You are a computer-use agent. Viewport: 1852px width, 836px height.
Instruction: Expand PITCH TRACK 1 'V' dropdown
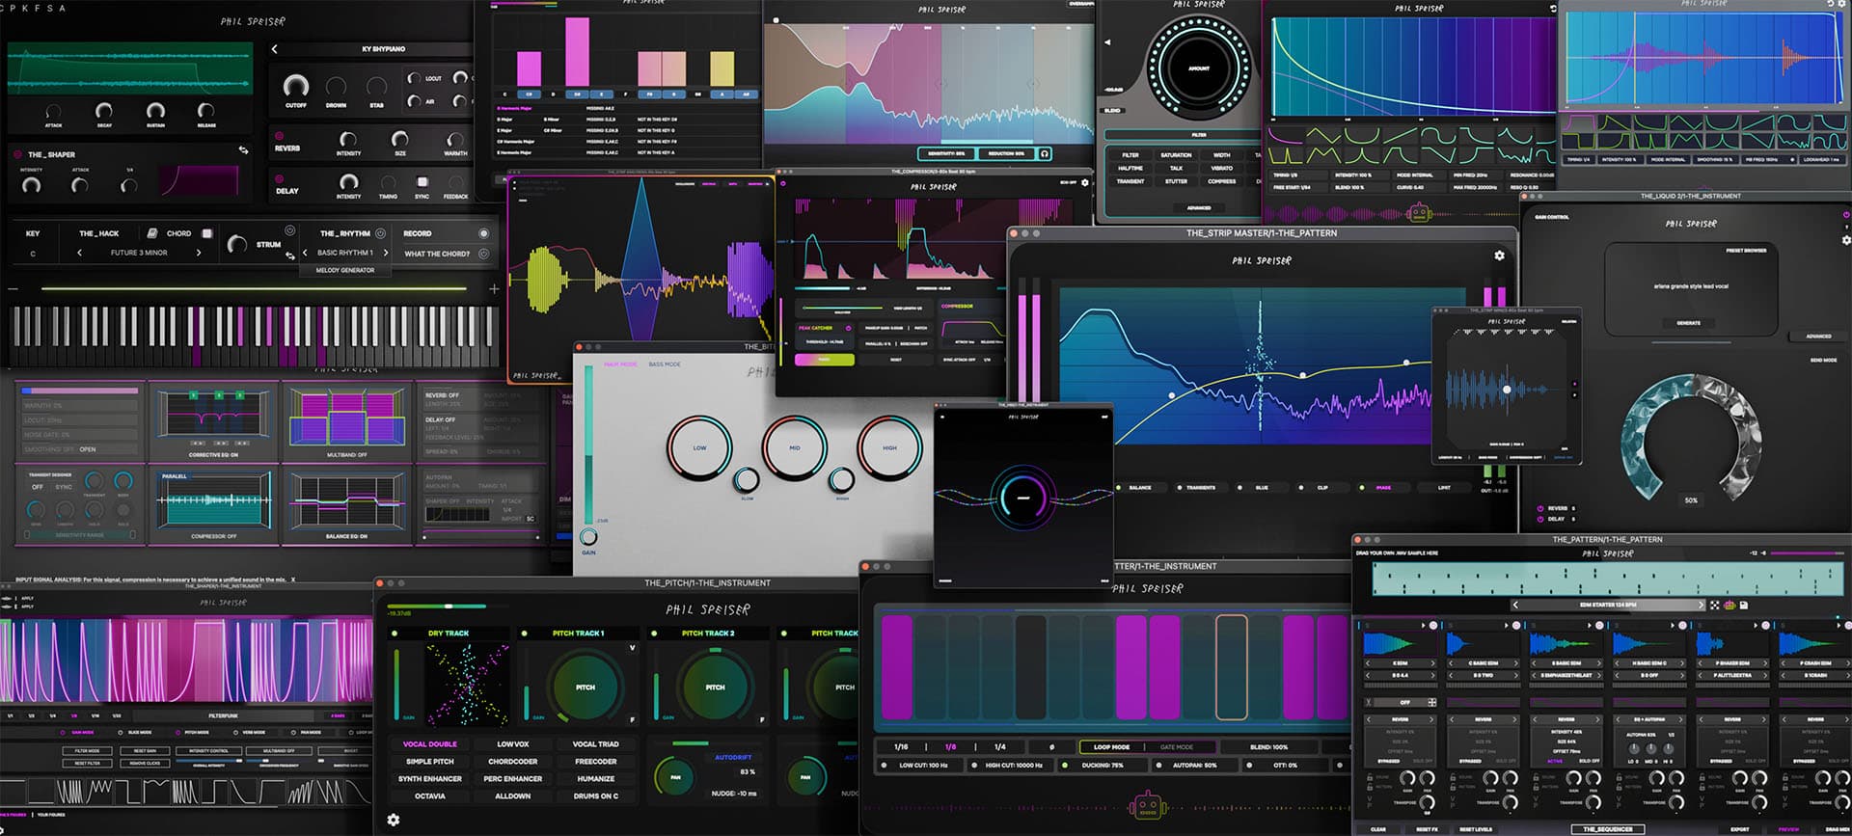click(633, 648)
